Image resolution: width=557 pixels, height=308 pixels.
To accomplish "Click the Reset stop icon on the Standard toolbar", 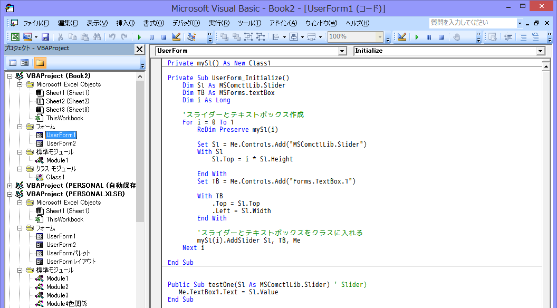I will (x=164, y=37).
